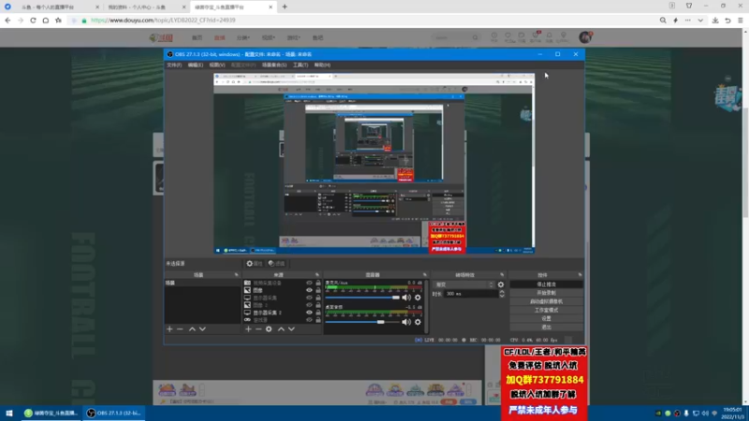Open the browser downloads icon

(715, 20)
